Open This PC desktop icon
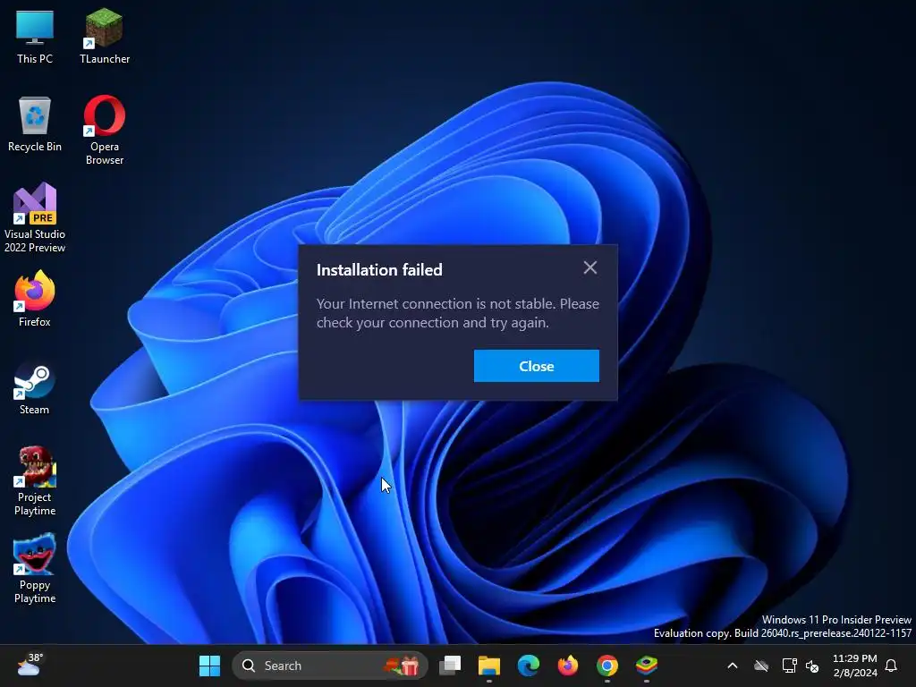 35,36
